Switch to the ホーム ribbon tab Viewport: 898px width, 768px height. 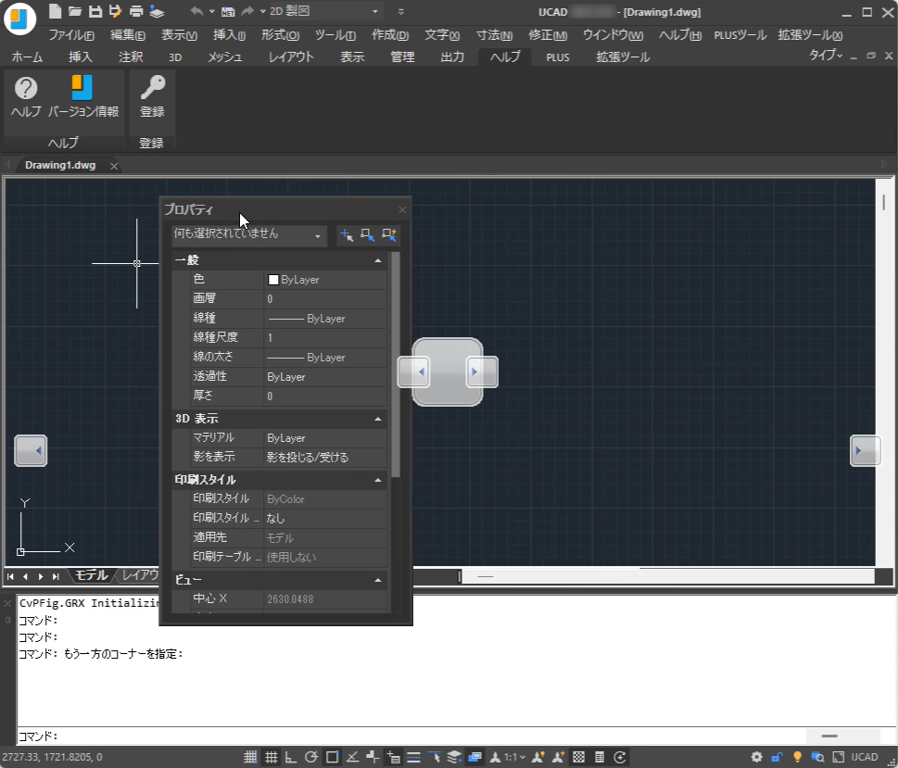coord(27,57)
